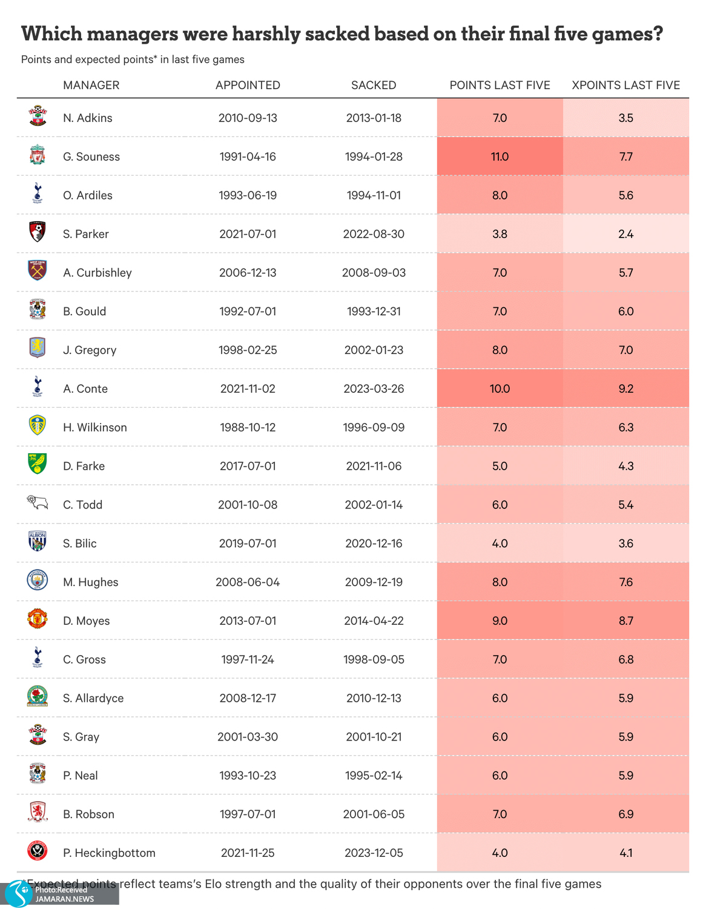Click the Sheffield United crest beside P. Heckingbottom
Screen dimensions: 706x909
[x=38, y=851]
